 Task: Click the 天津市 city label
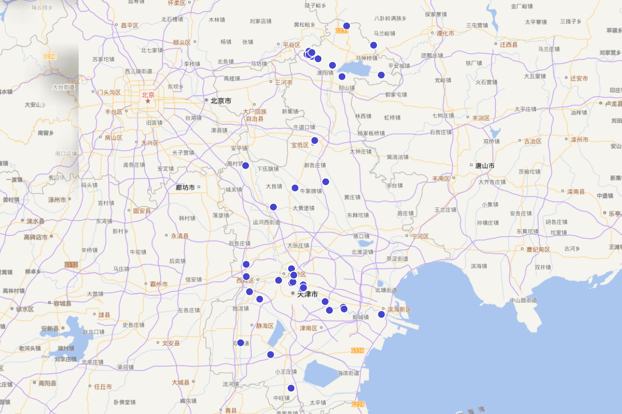(307, 294)
